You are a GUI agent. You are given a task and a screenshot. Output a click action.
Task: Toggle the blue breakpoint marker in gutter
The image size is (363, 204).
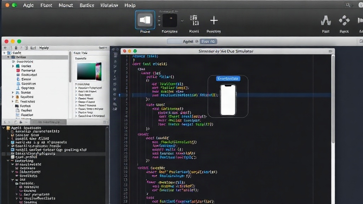[119, 95]
